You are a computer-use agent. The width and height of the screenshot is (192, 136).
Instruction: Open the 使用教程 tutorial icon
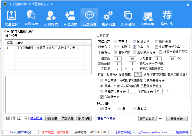click(x=147, y=18)
